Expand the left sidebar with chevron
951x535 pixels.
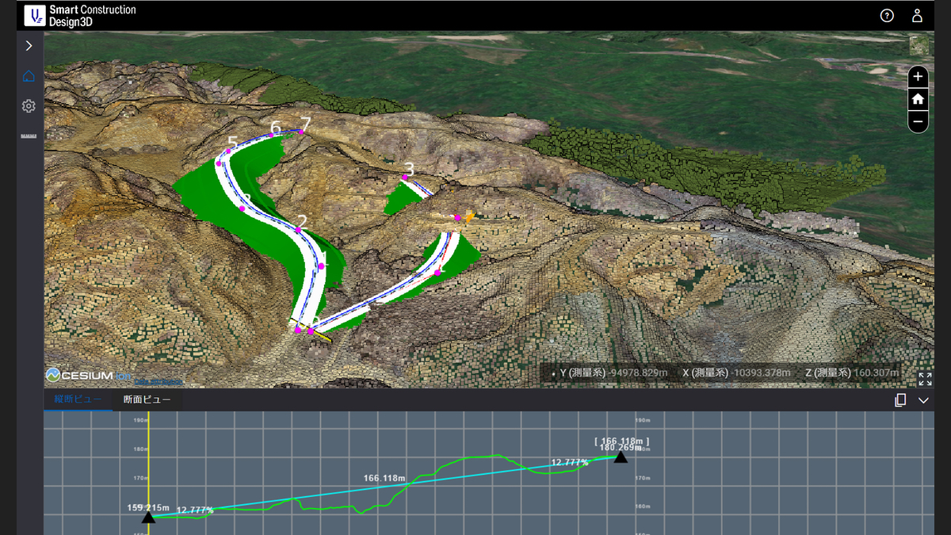(29, 46)
